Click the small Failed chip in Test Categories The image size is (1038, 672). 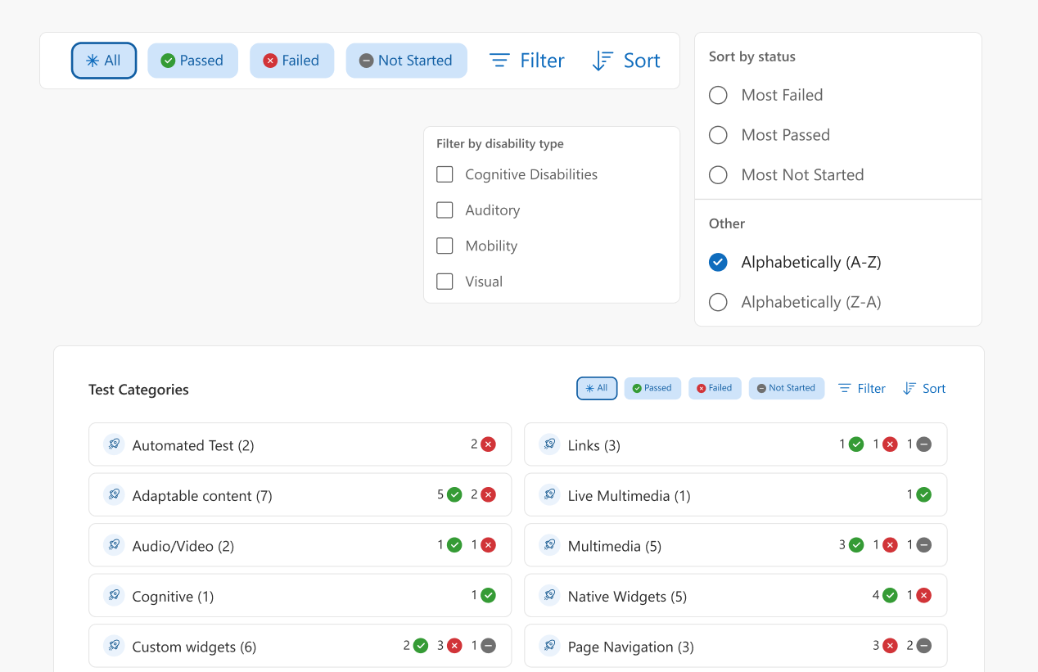[715, 388]
